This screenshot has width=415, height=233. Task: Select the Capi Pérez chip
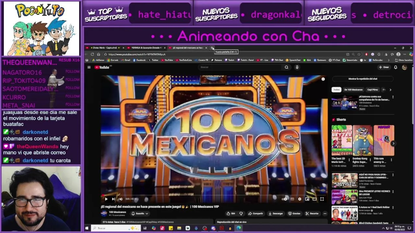373,90
